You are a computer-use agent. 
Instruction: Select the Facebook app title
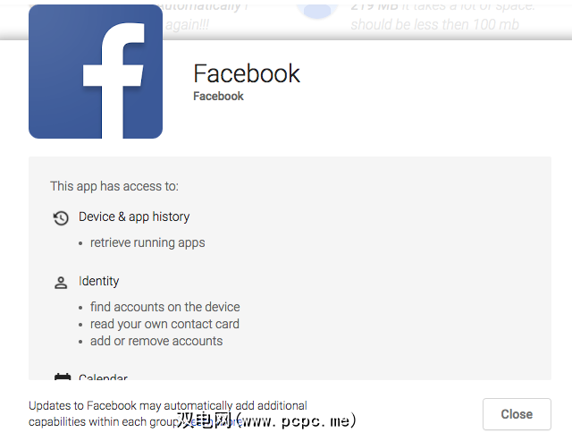tap(247, 73)
